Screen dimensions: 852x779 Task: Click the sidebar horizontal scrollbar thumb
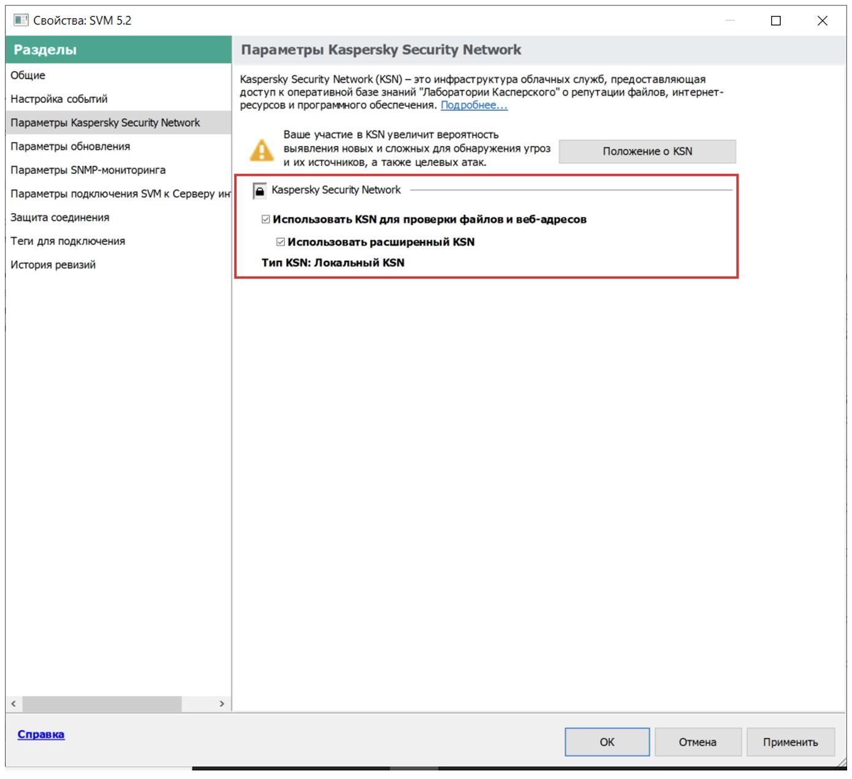coord(102,704)
